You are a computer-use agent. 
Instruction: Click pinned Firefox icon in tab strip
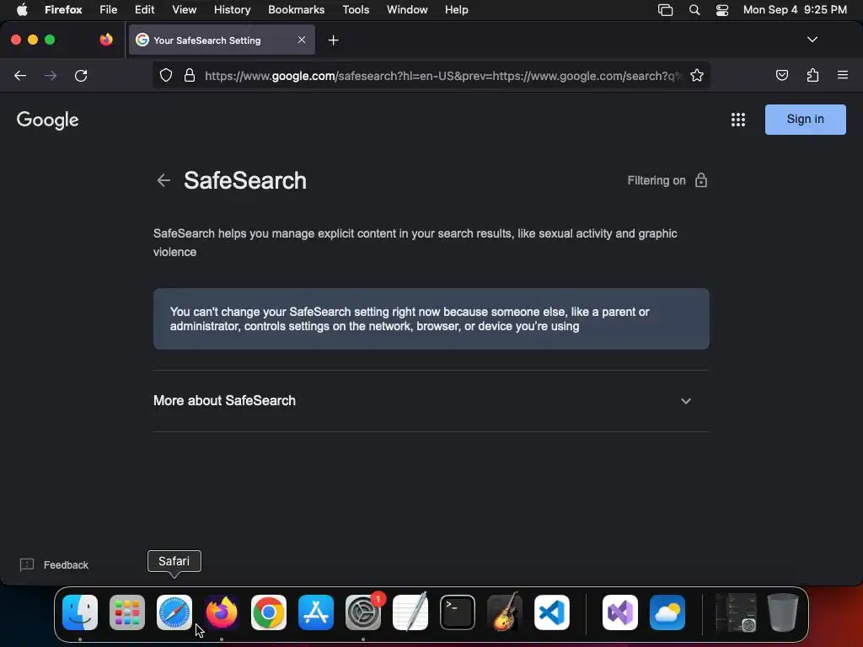click(x=106, y=40)
